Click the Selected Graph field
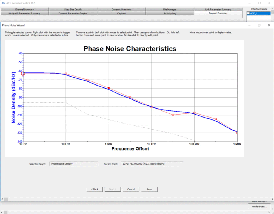The height and width of the screenshot is (214, 274). point(73,164)
